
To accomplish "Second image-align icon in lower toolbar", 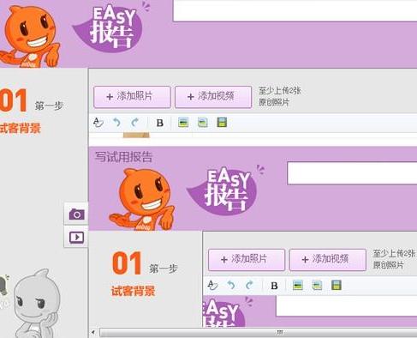I will pos(317,286).
